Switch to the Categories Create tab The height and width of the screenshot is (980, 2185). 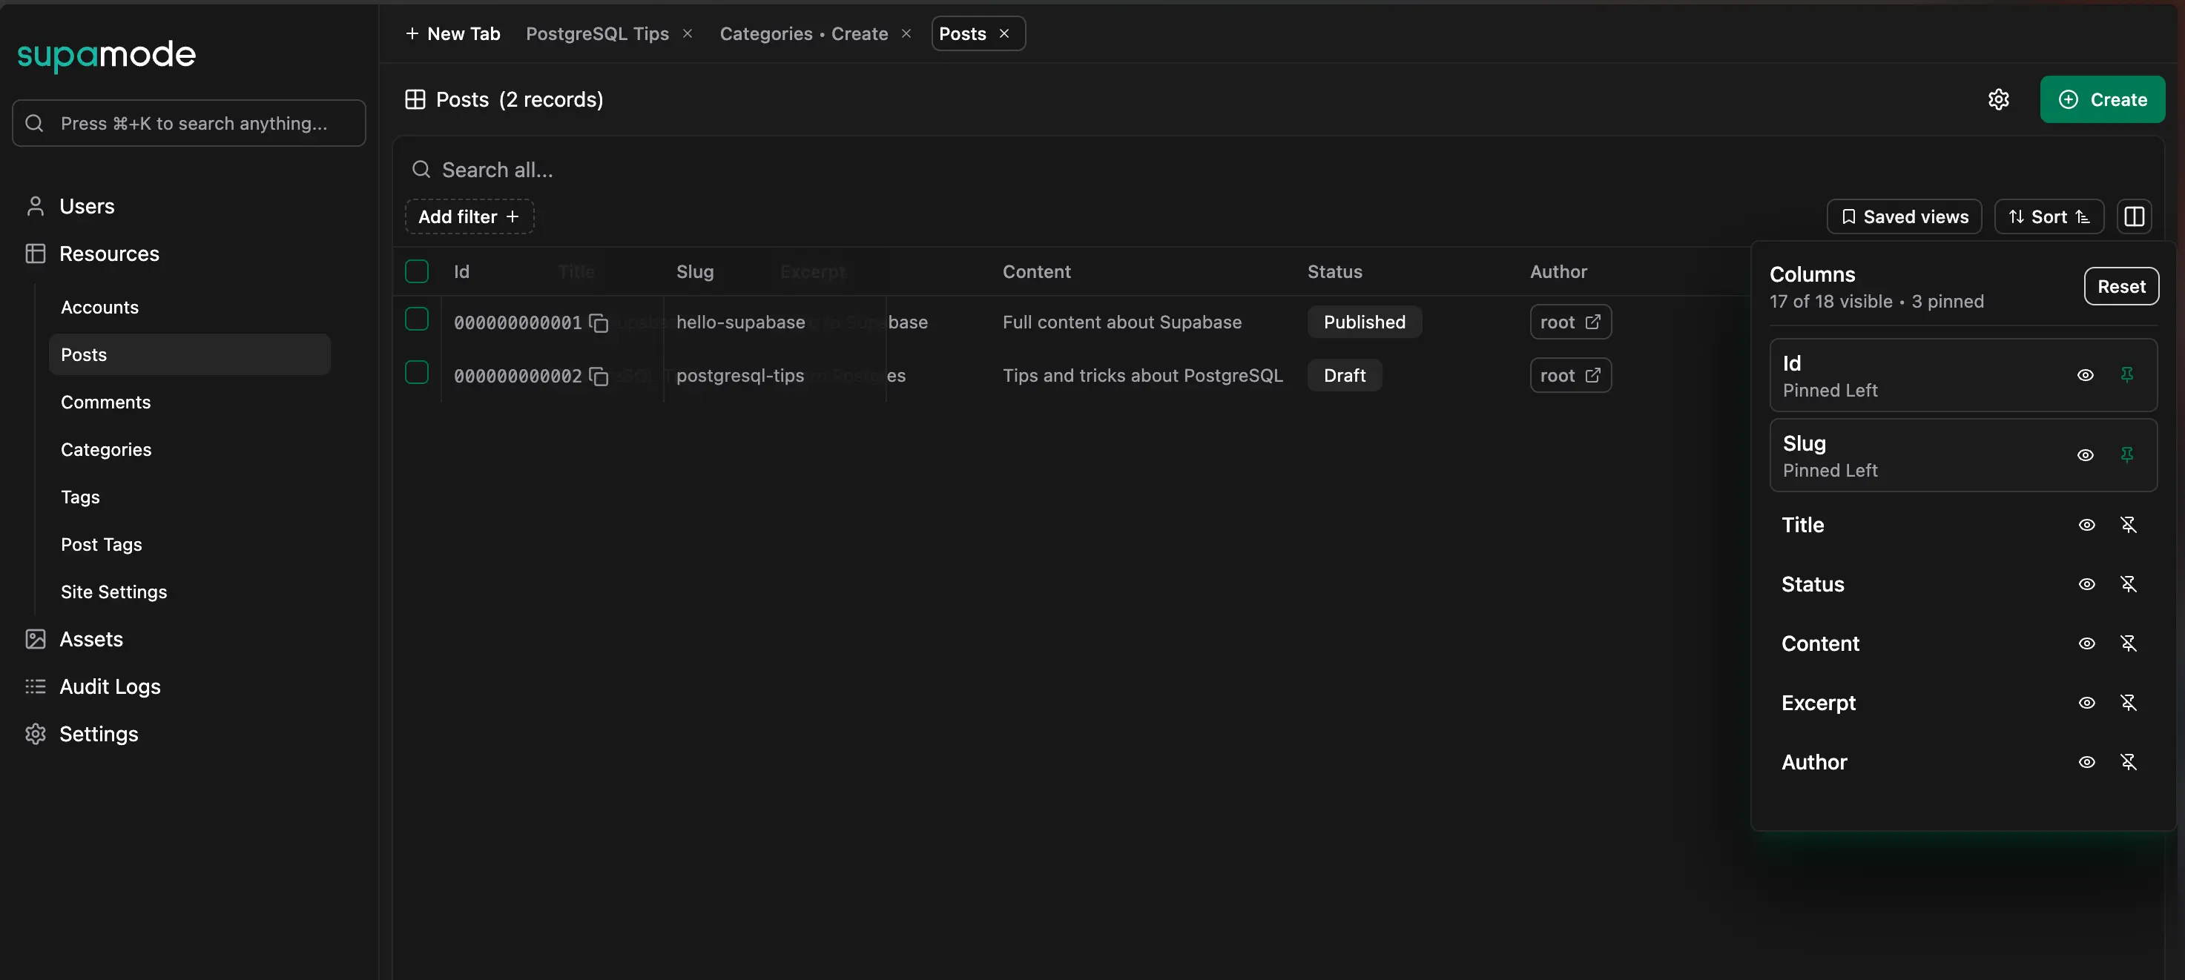[803, 33]
